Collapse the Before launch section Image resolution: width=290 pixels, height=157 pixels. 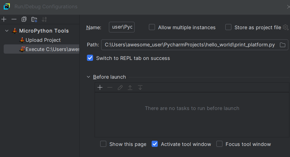88,77
